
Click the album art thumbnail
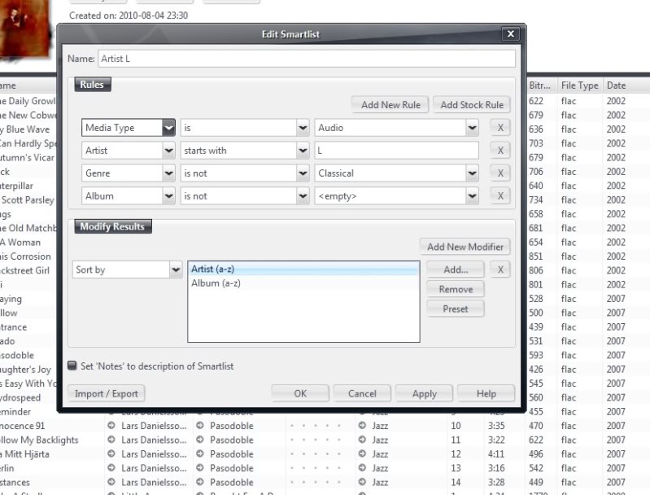pos(25,30)
